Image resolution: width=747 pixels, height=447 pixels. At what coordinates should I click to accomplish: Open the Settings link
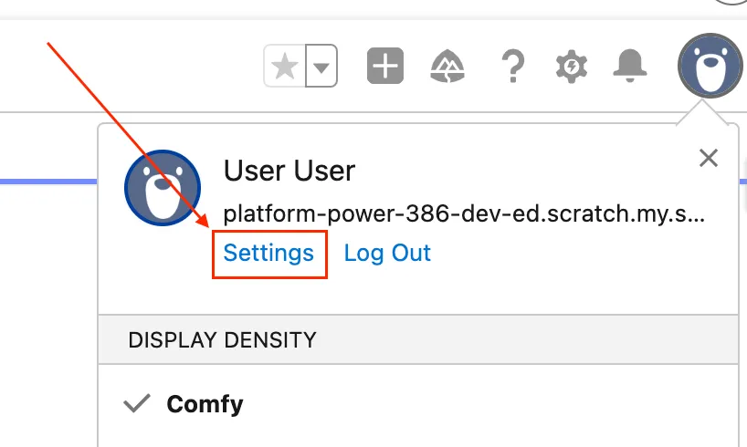[x=268, y=253]
